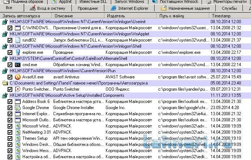Viewport: 251px width, 160px height.
Task: Select the Назначенные задания tab
Action: pyautogui.click(x=185, y=8)
